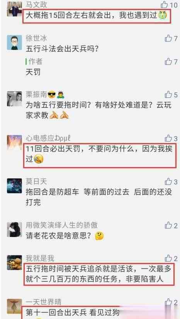
Task: Open 我就是我's profile avatar
Action: pyautogui.click(x=14, y=263)
